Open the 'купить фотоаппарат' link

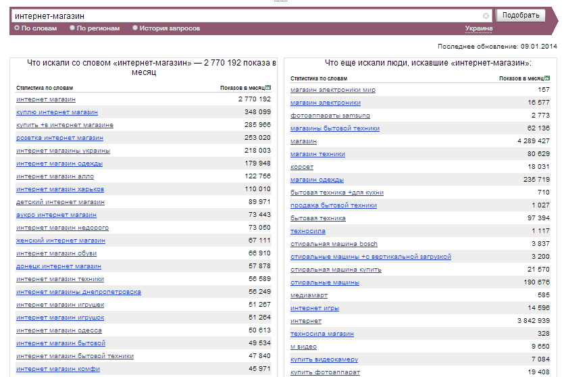click(325, 373)
